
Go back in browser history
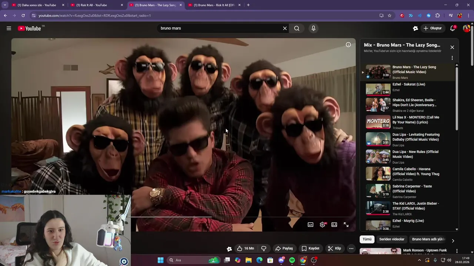5,16
